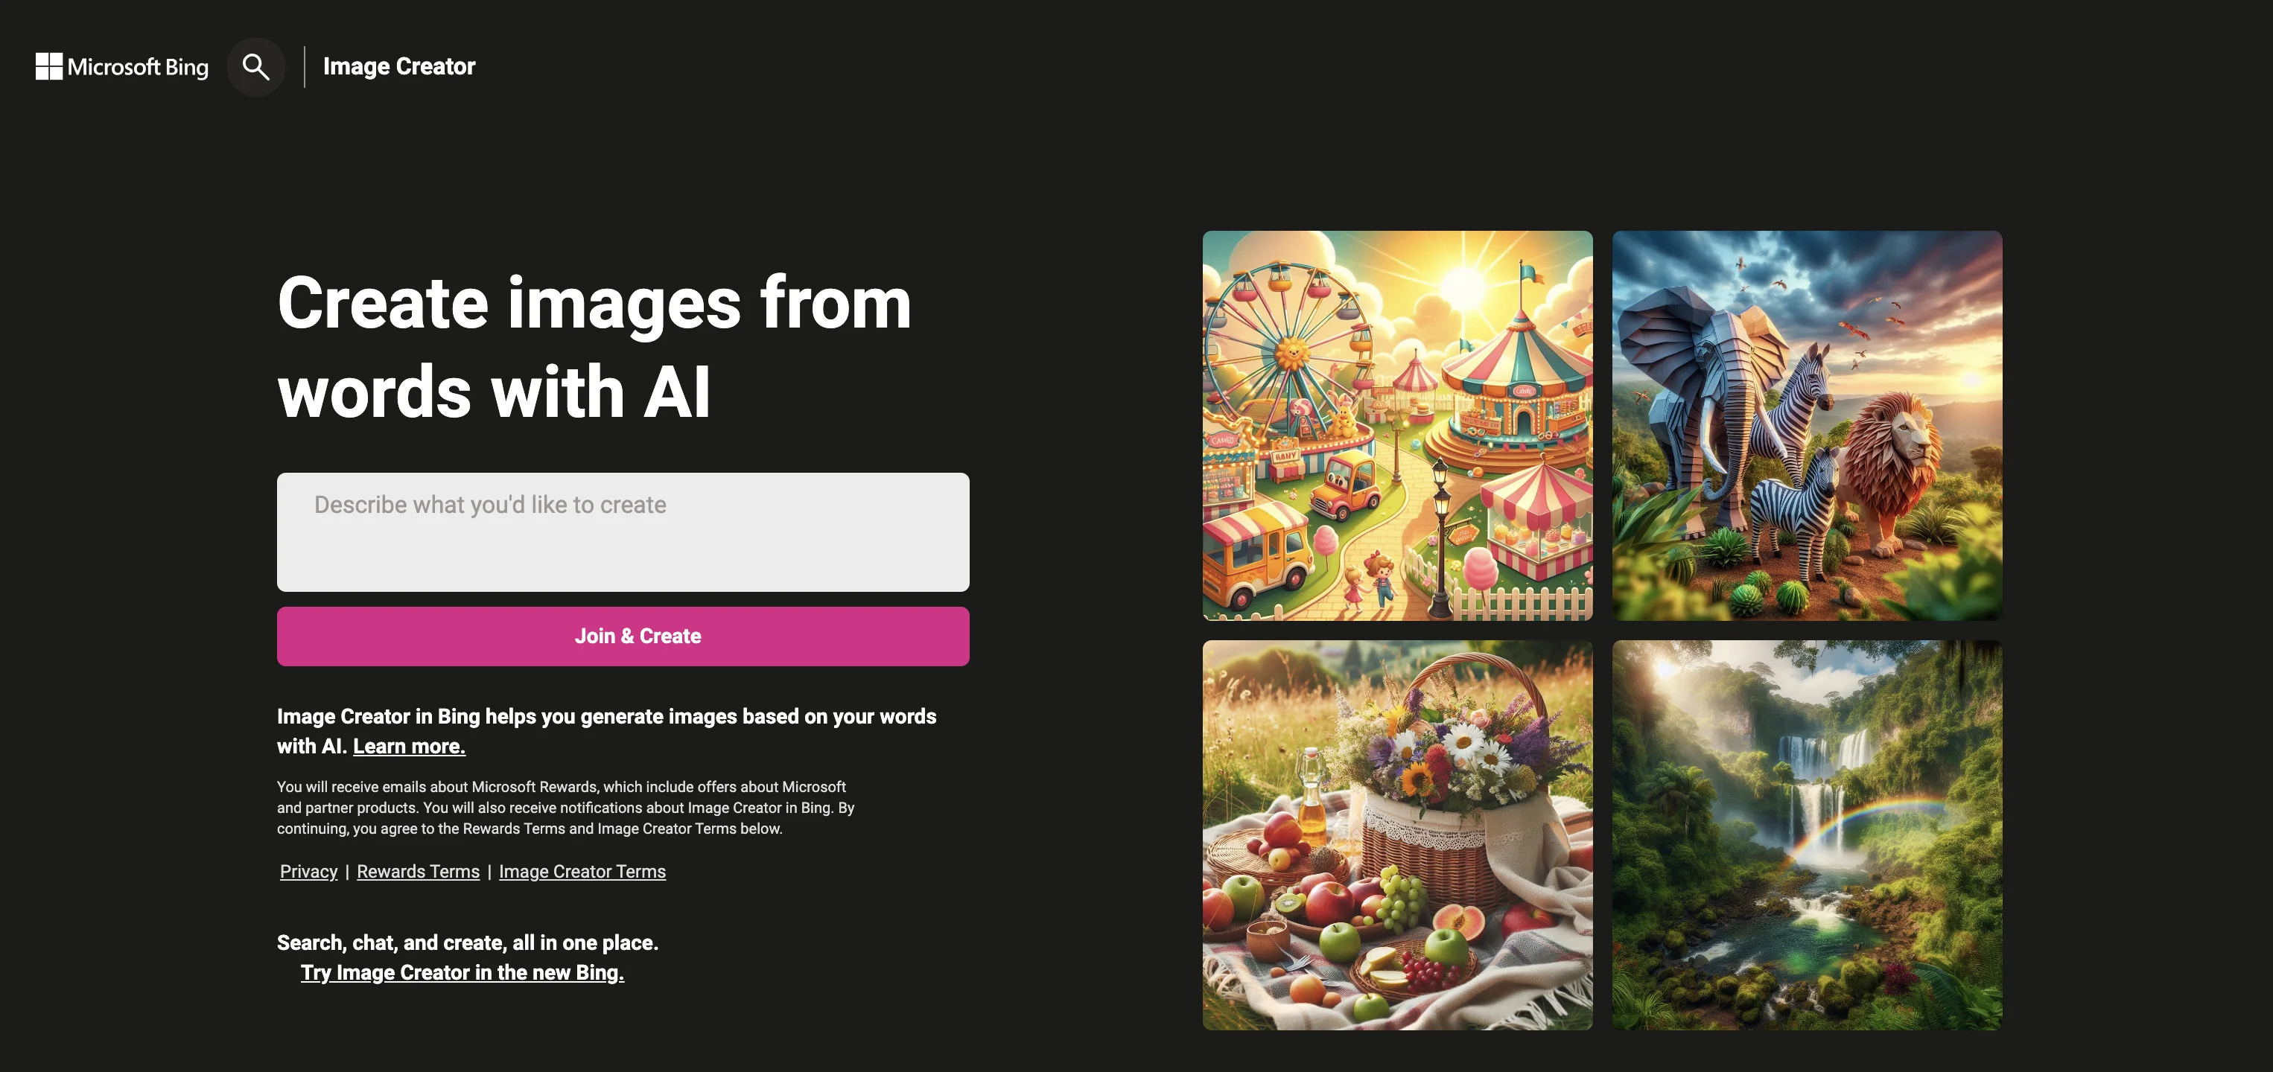2273x1072 pixels.
Task: Open the Learn more link
Action: [x=410, y=747]
